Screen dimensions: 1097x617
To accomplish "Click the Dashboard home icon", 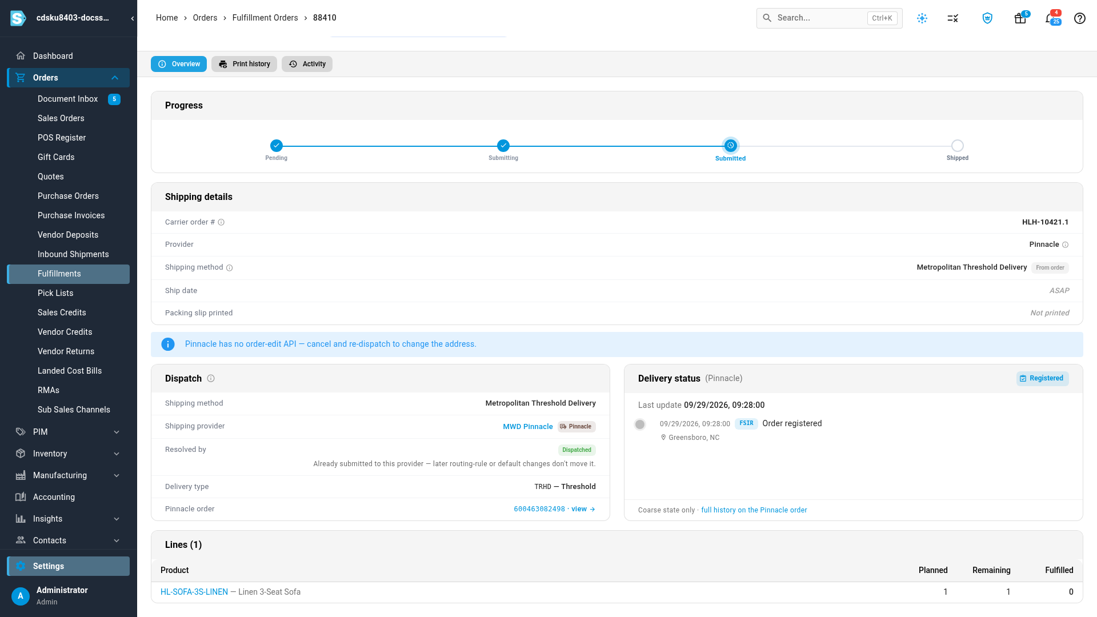I will [x=21, y=56].
